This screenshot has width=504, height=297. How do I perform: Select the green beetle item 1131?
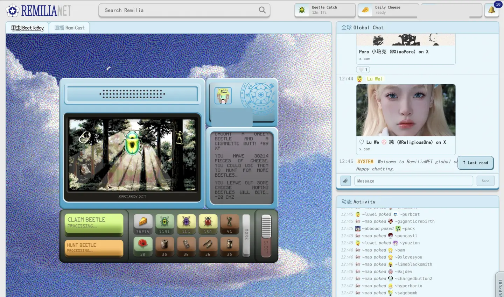pyautogui.click(x=164, y=224)
